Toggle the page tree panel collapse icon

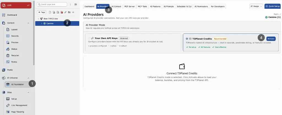point(76,4)
